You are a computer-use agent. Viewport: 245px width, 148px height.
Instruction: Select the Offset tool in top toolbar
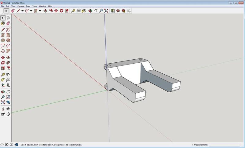pyautogui.click(x=67, y=11)
